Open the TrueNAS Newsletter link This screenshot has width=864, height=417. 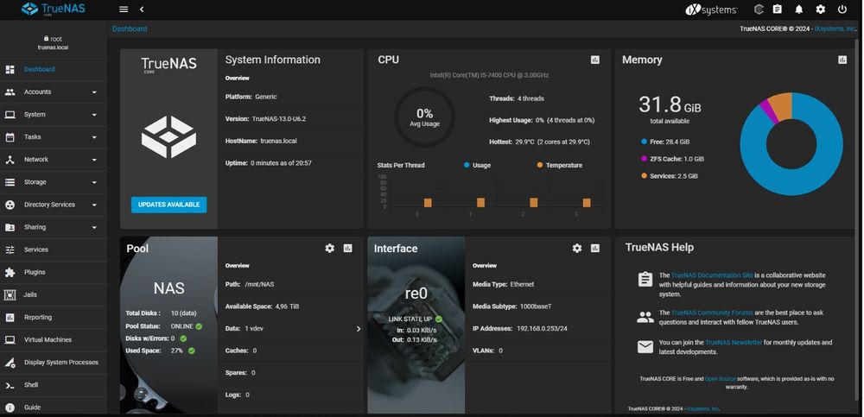734,342
